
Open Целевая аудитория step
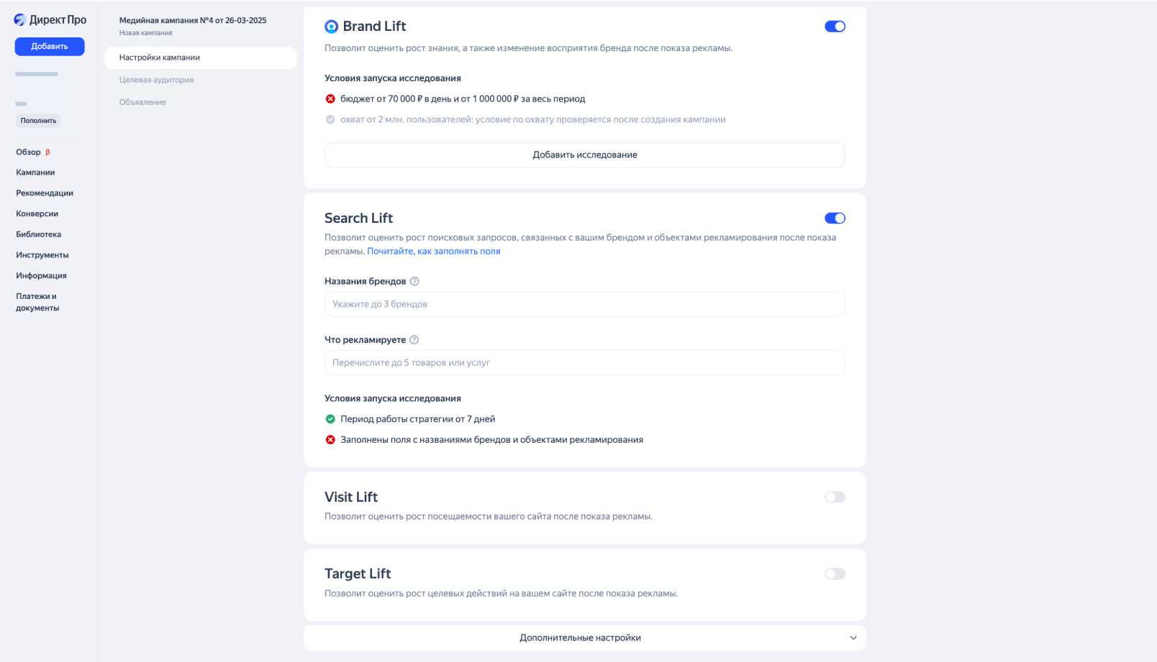156,80
